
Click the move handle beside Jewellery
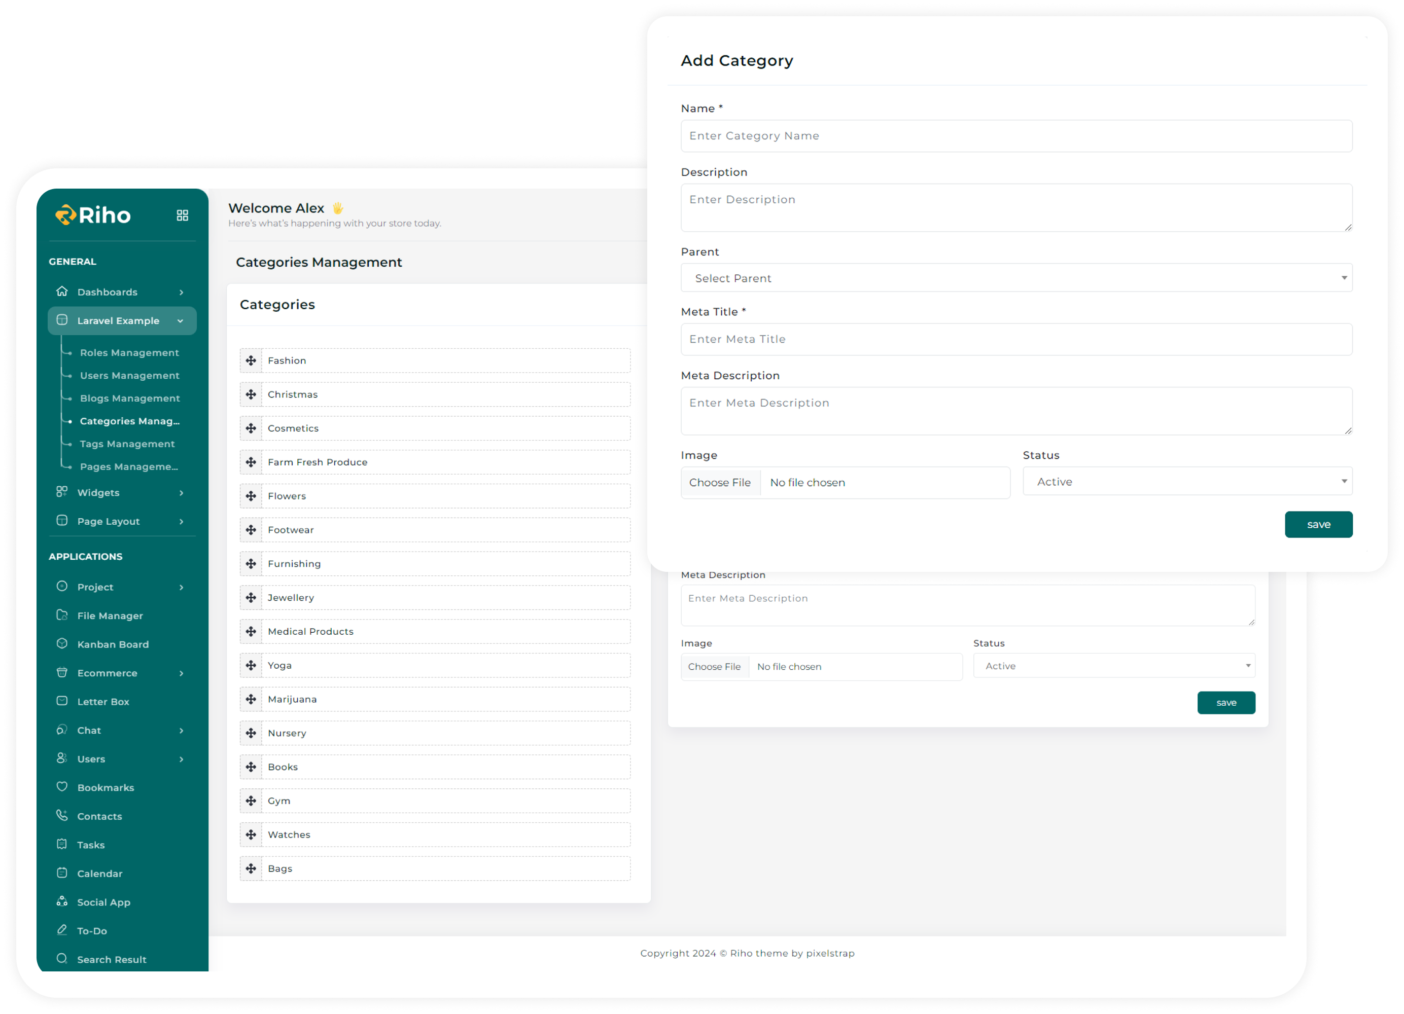pos(251,598)
